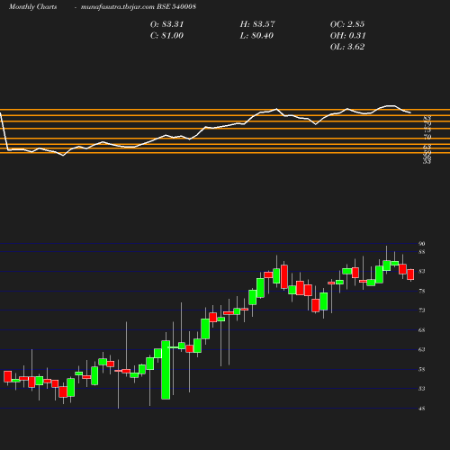Click the open value 'O: 83.31'

pos(166,24)
